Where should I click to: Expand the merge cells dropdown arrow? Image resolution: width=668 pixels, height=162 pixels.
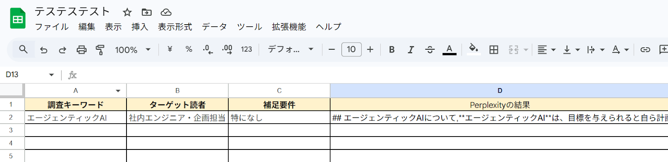[x=526, y=50]
